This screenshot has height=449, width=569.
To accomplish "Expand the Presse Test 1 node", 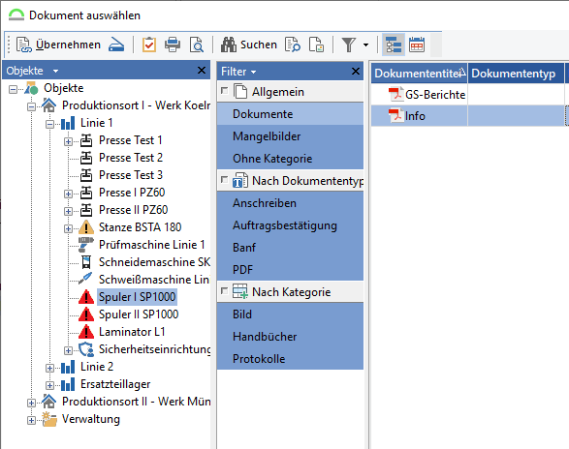I will 68,141.
